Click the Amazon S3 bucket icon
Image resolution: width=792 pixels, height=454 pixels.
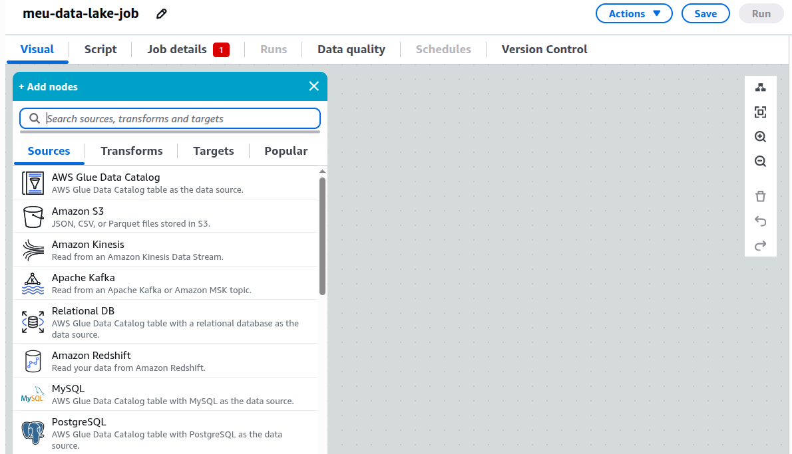[33, 217]
